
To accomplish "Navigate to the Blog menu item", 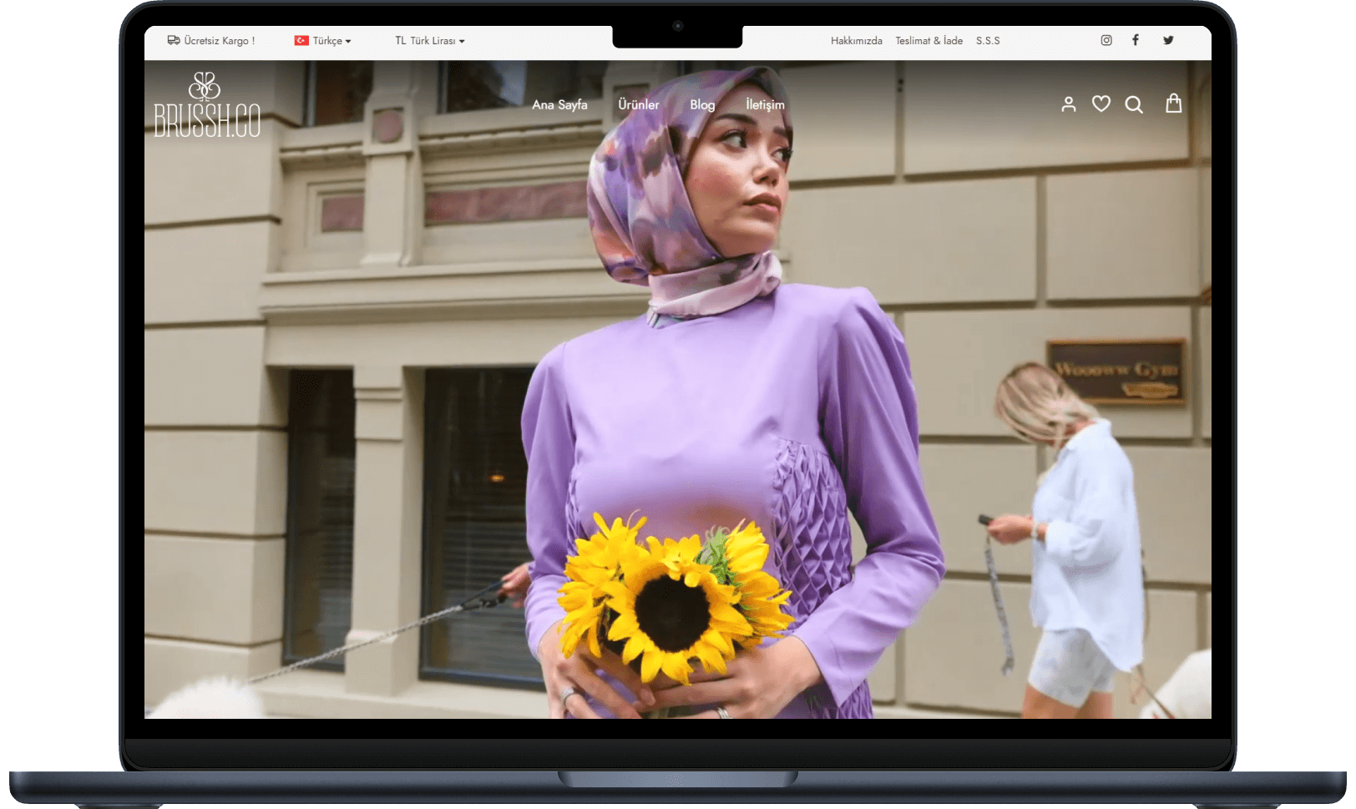I will click(x=702, y=105).
